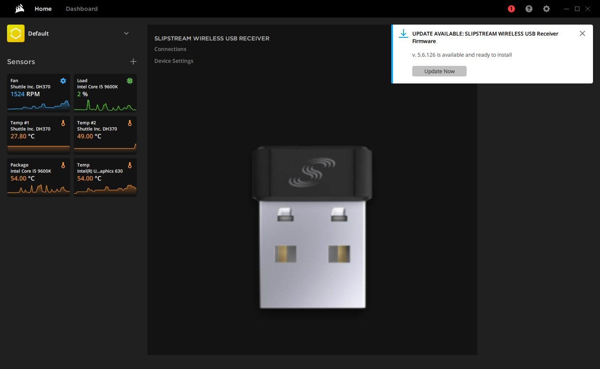
Task: Click the Temp #1 thermometer icon
Action: point(63,123)
